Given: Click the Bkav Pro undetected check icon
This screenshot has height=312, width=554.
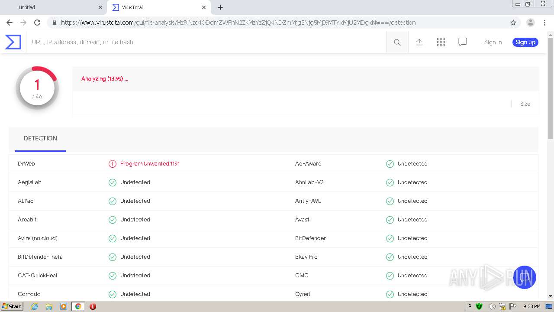Looking at the screenshot, I should click(x=390, y=257).
